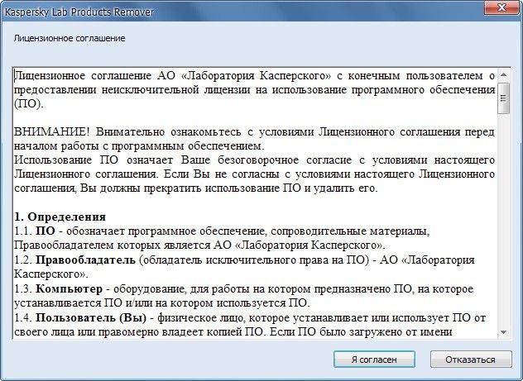Click the line starting "устанавливается ПО и/или"
The height and width of the screenshot is (381, 523).
162,303
